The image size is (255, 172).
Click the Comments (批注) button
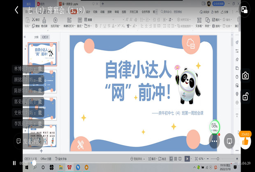[162, 159]
